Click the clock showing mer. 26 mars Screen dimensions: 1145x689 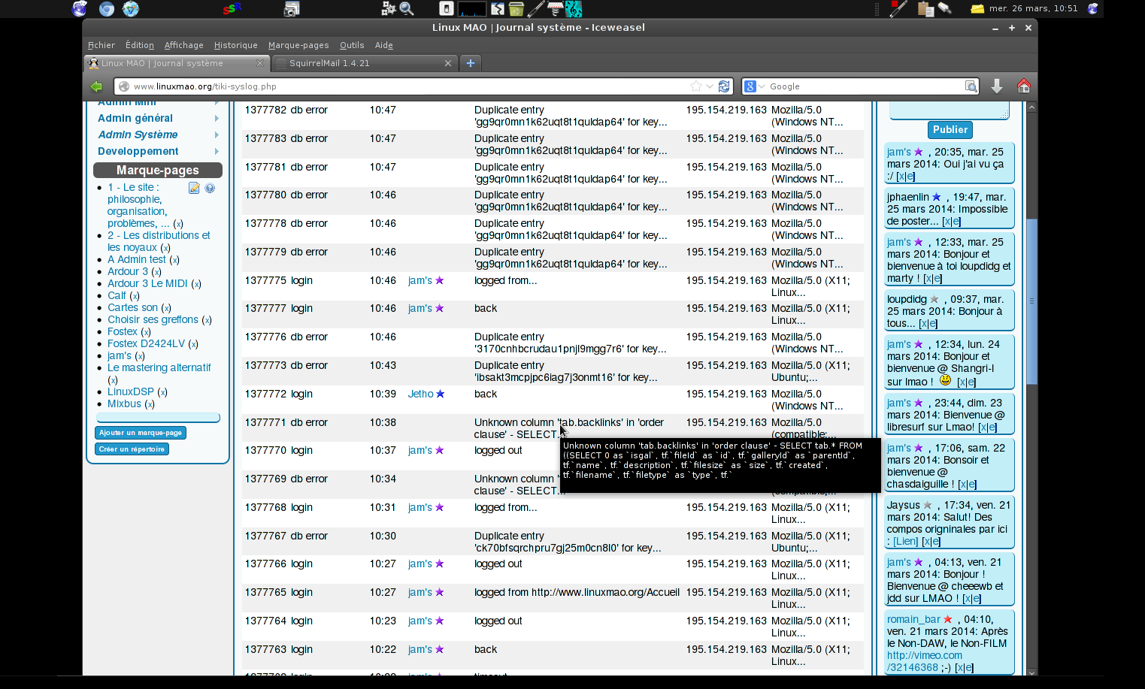[x=1033, y=9]
